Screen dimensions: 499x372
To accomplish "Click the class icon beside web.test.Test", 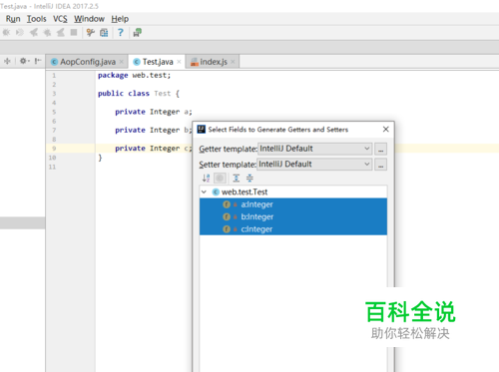I will click(x=216, y=192).
